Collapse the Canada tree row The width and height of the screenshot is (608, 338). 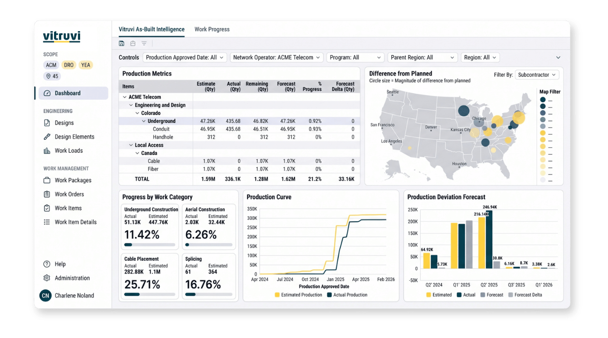click(137, 153)
